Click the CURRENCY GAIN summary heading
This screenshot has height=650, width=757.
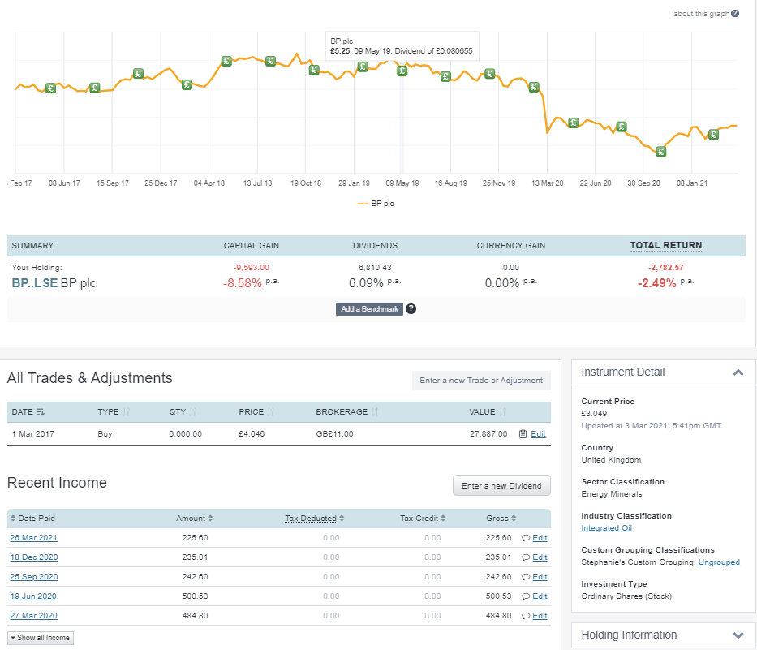(x=511, y=245)
